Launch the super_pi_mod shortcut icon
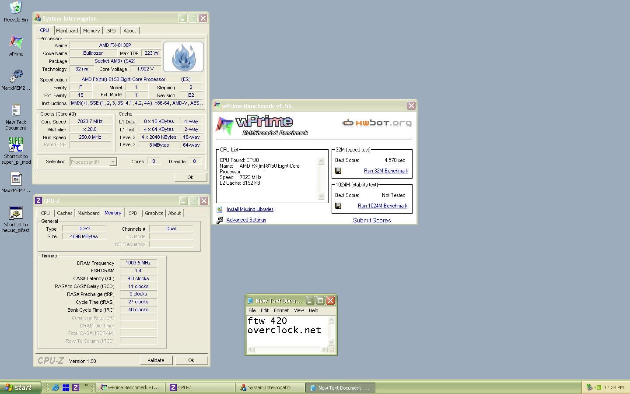630x394 pixels. click(16, 144)
